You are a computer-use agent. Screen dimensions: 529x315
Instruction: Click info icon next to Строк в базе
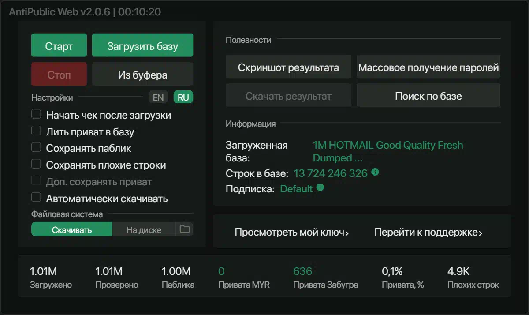coord(375,172)
